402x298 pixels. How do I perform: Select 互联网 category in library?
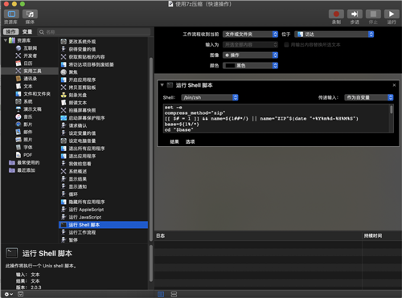click(27, 48)
